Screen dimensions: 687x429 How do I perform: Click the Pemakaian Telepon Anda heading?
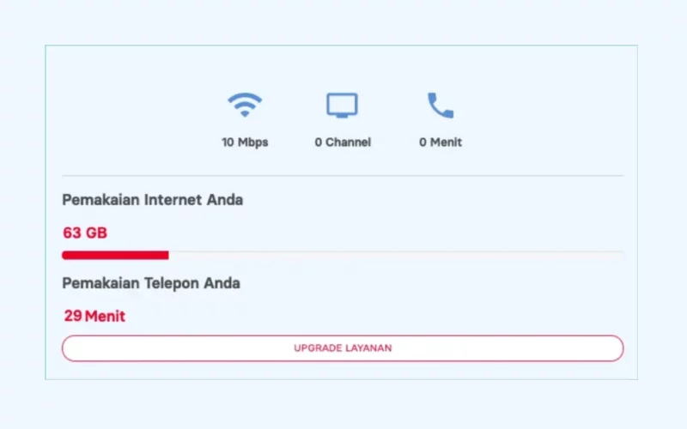[x=151, y=284]
